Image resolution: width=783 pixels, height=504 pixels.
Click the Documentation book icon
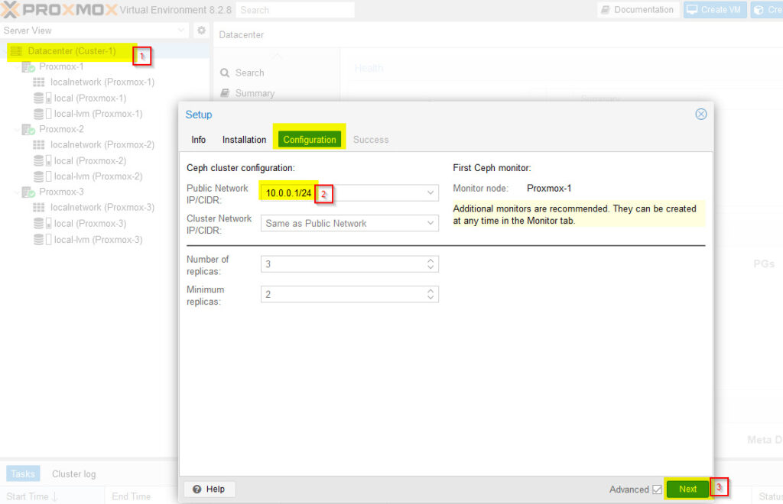pos(606,10)
